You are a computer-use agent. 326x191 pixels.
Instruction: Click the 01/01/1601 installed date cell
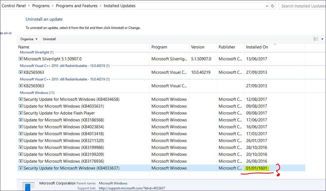tap(257, 168)
